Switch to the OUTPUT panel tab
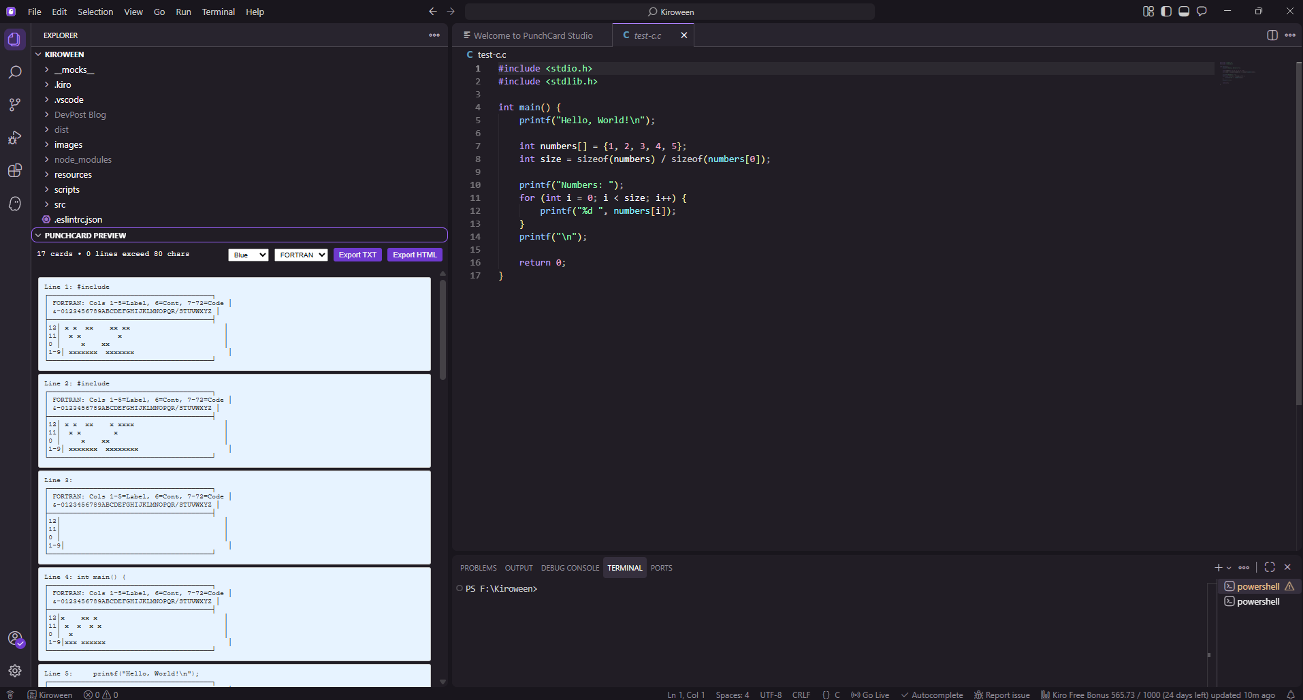1303x700 pixels. 519,568
